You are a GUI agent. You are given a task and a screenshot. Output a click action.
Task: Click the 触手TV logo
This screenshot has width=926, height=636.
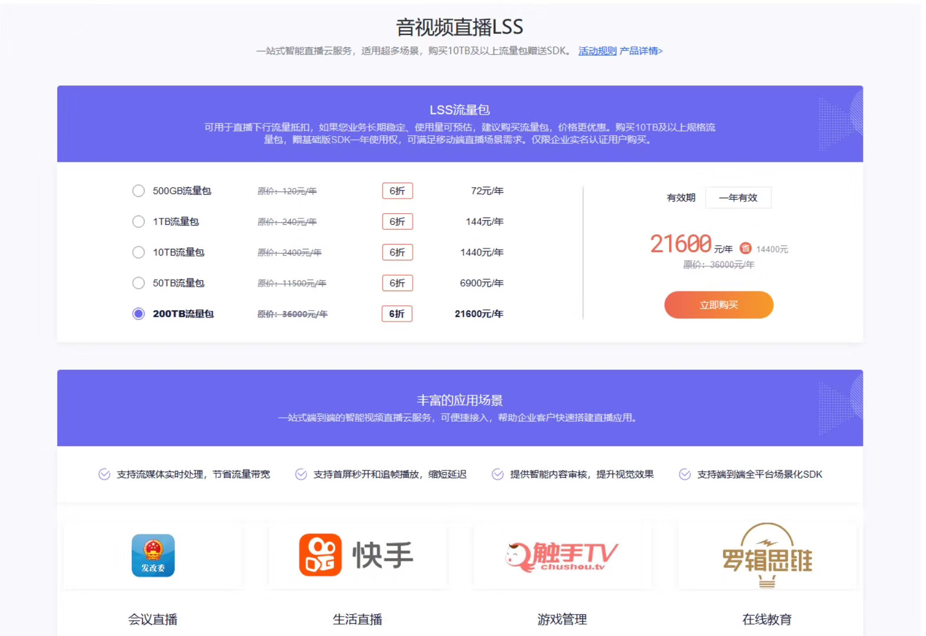[562, 556]
